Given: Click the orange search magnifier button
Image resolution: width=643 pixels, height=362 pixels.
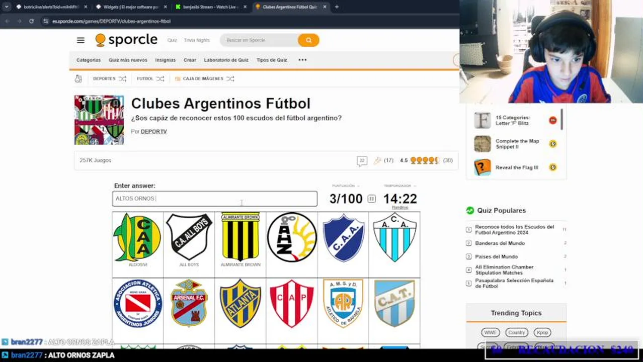Looking at the screenshot, I should coord(308,40).
